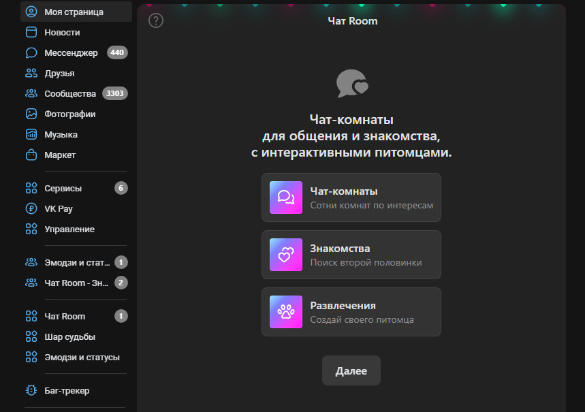Open Новости in sidebar

(x=62, y=33)
